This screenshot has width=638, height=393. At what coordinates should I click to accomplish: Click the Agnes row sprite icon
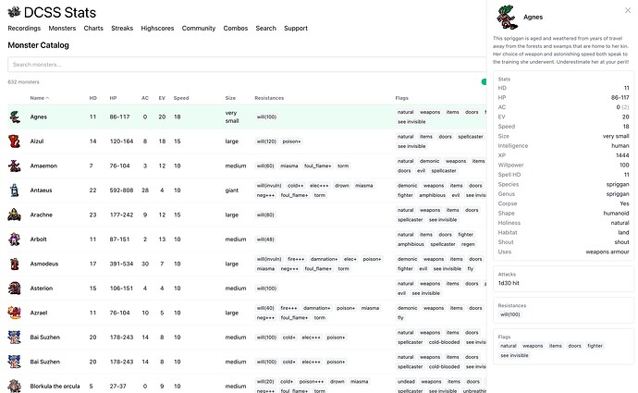click(x=15, y=117)
